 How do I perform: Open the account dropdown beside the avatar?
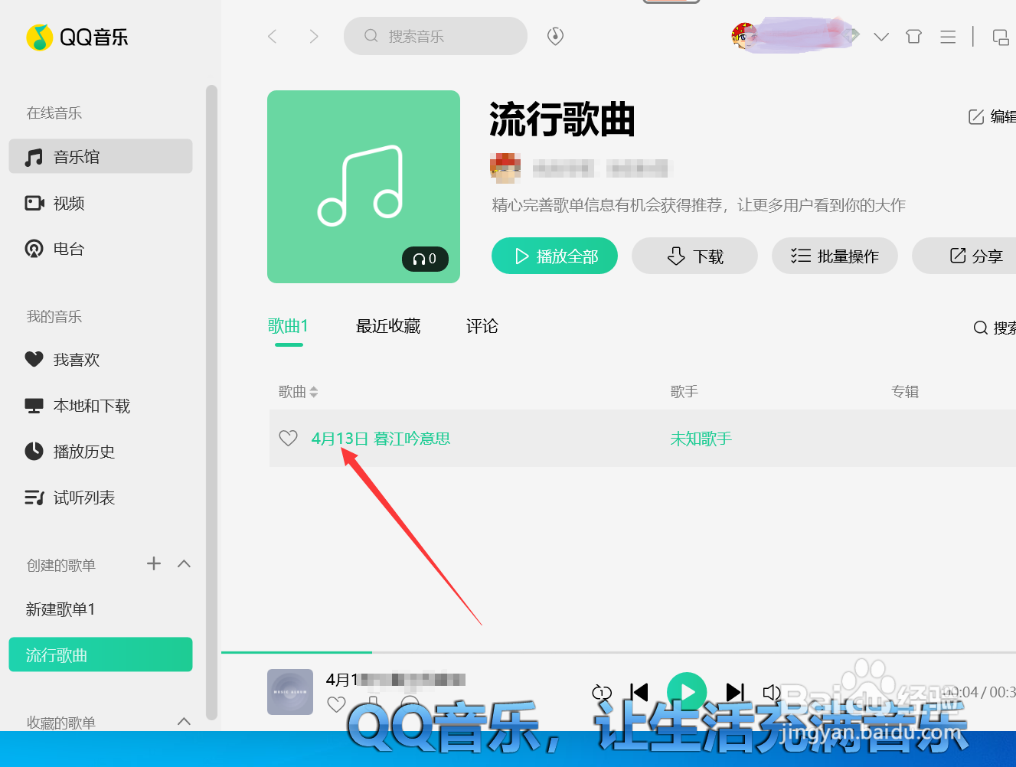pos(881,36)
